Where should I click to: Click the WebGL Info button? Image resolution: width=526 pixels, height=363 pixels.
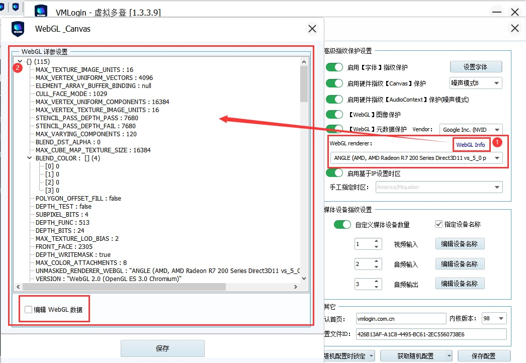[470, 145]
